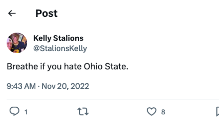
Task: Open the Kelly Stalions display name link
Action: coord(58,38)
